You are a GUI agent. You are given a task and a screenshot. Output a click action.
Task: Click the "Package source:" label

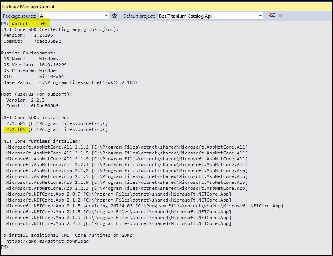point(20,15)
